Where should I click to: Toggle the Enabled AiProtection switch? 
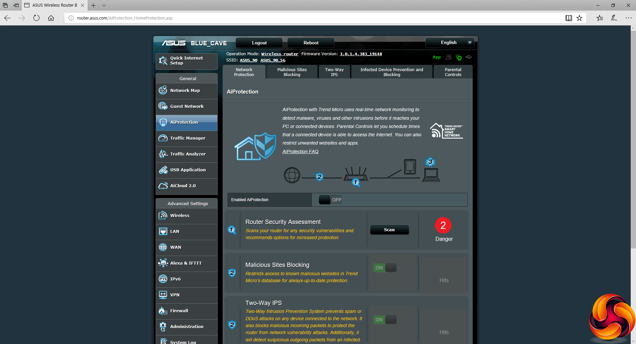click(x=330, y=200)
